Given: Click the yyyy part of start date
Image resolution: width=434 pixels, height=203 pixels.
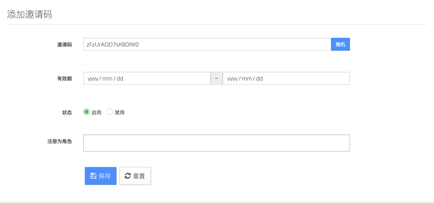Looking at the screenshot, I should [x=93, y=79].
